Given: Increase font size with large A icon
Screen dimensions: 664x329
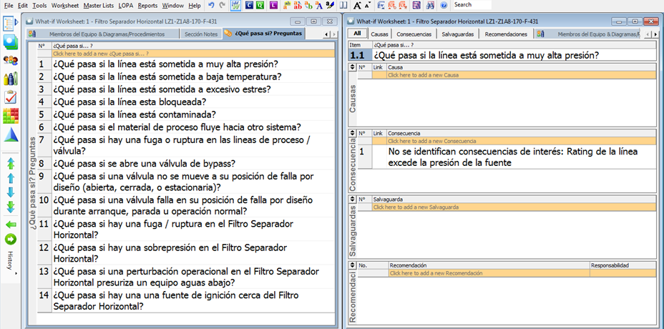Looking at the screenshot, I should [x=358, y=6].
